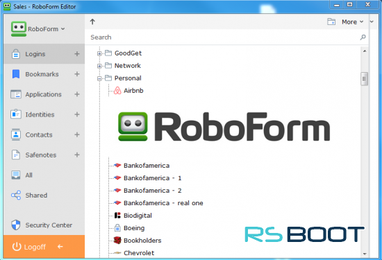Click the scrollbar up arrow

point(365,51)
